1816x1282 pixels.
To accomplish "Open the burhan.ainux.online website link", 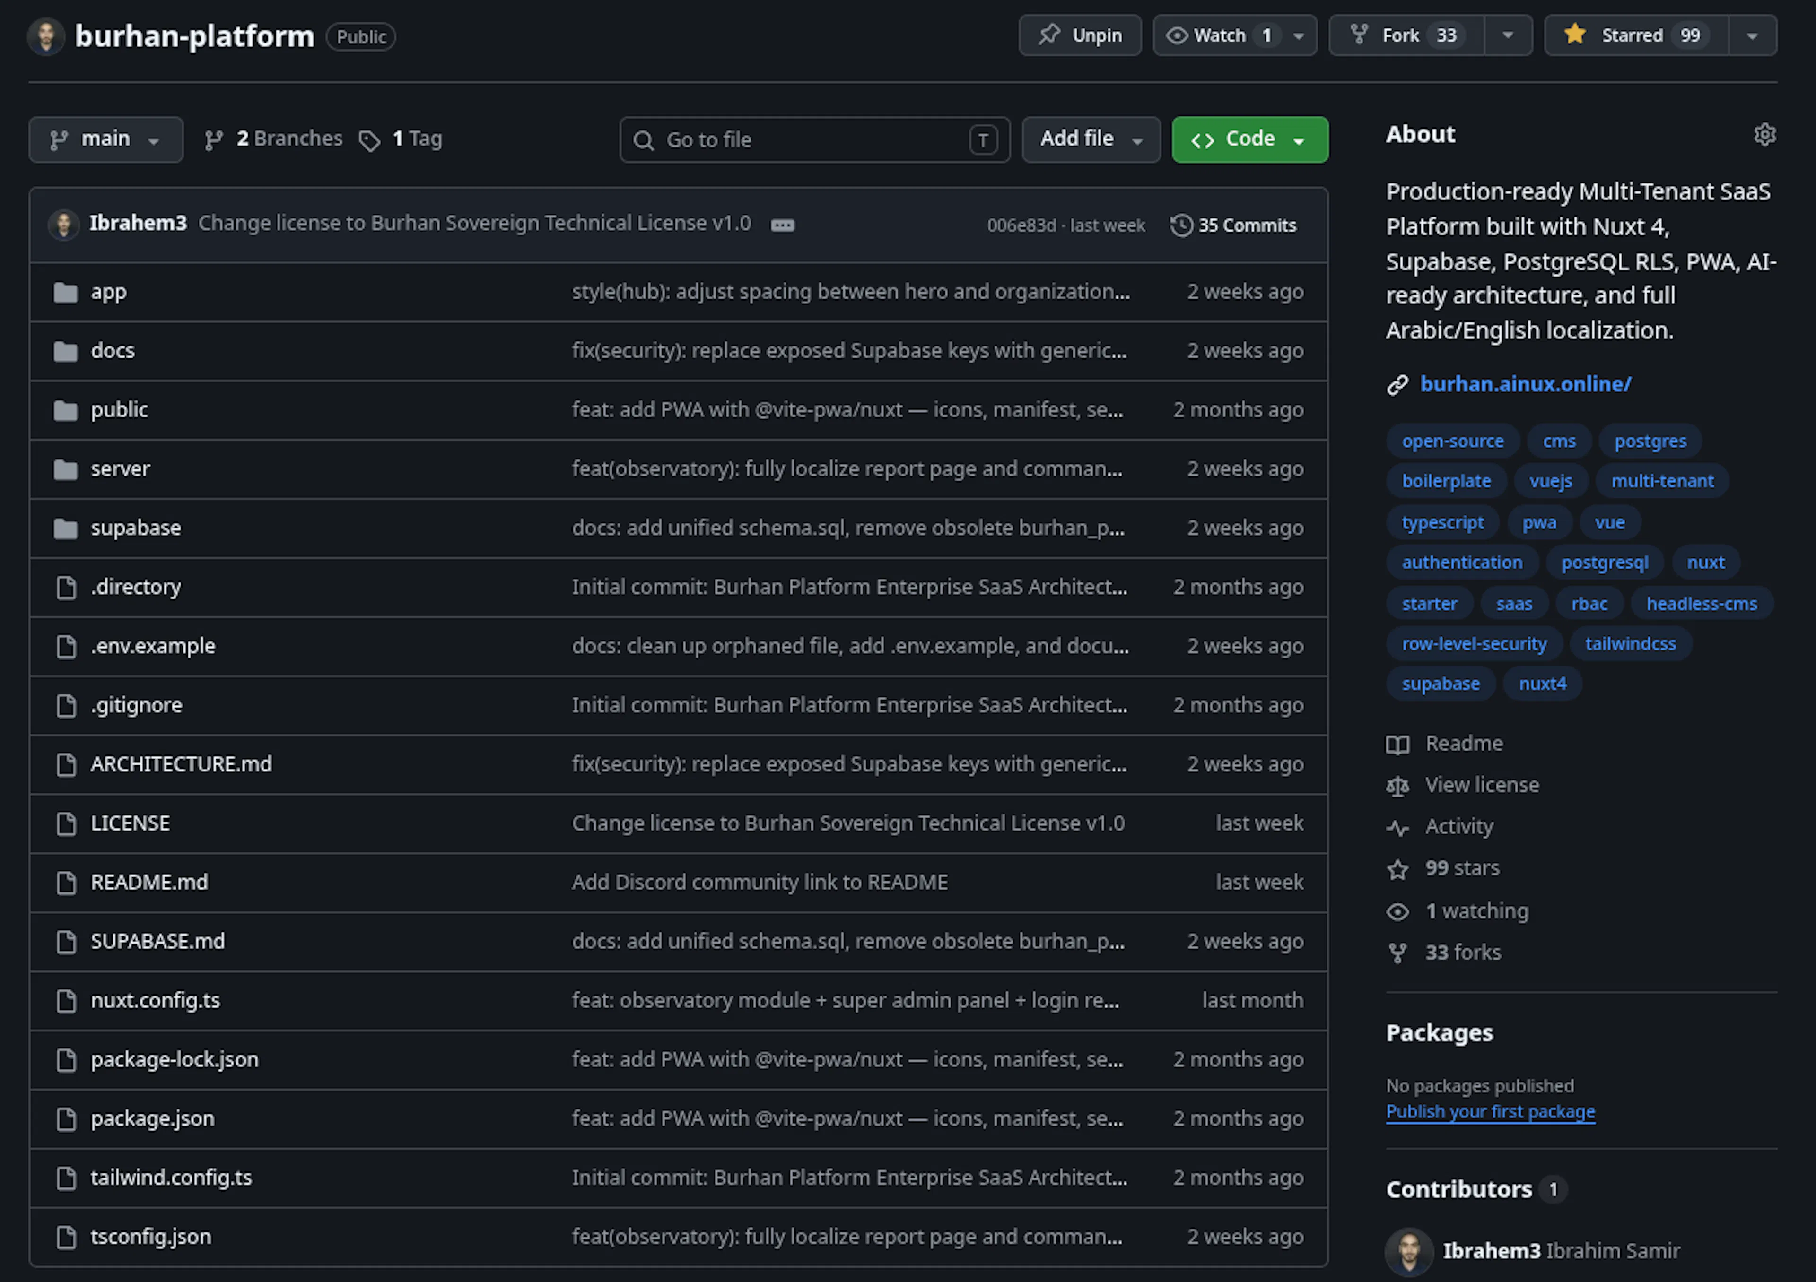I will pos(1526,384).
